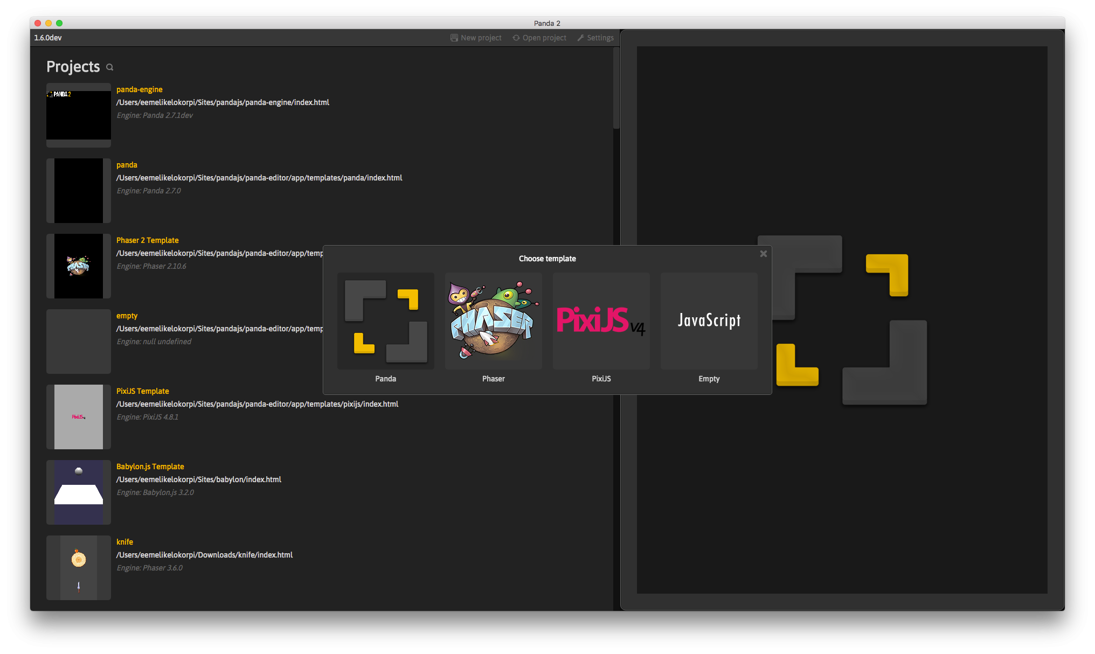1095x654 pixels.
Task: Click the green fullscreen window button
Action: pos(59,23)
